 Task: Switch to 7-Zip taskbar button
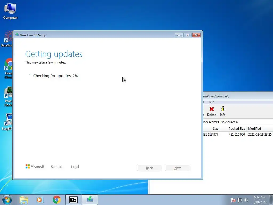[x=73, y=200]
